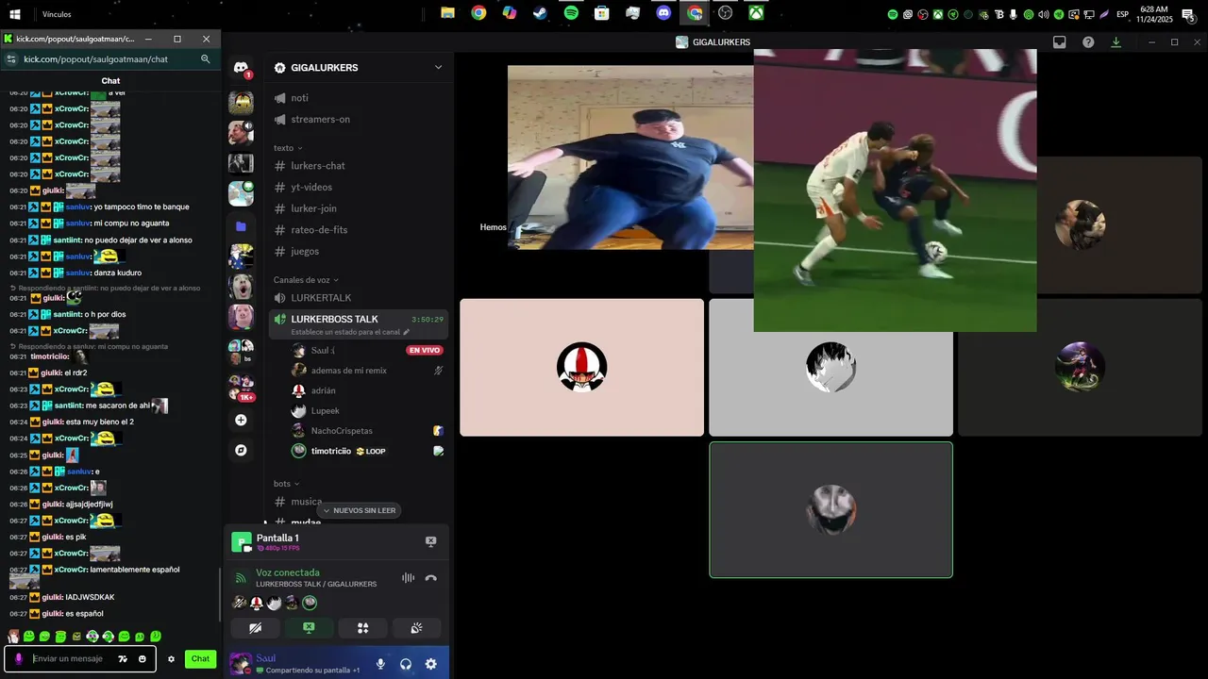The image size is (1208, 679).
Task: Toggle Discord headphones deafen
Action: (406, 664)
